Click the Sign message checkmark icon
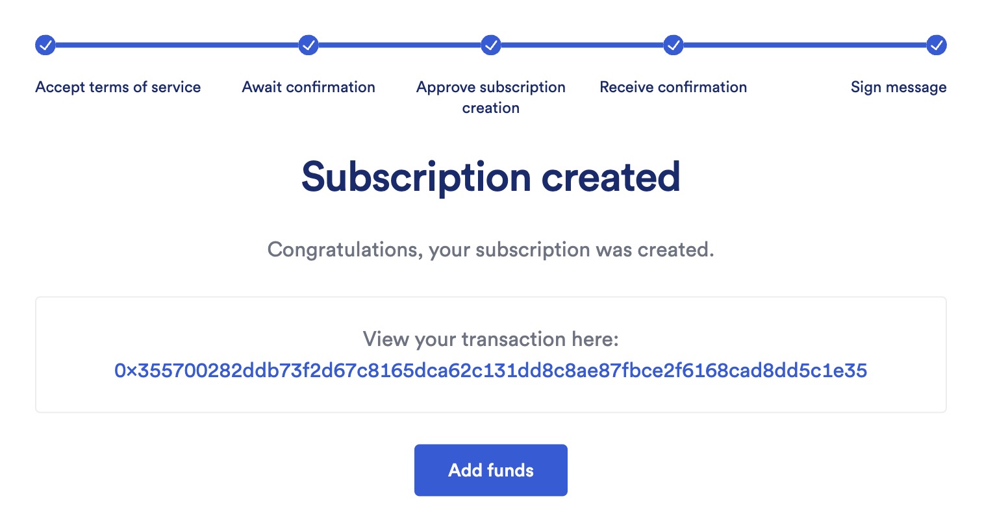Screen dimensions: 982x531 (935, 45)
